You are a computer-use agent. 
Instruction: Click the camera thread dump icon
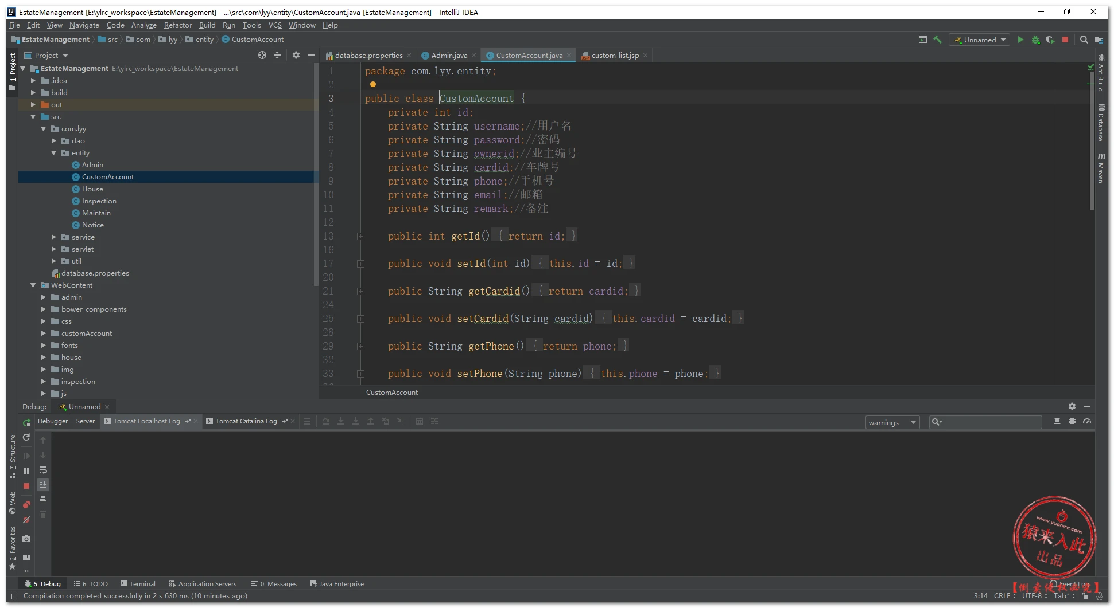click(26, 539)
